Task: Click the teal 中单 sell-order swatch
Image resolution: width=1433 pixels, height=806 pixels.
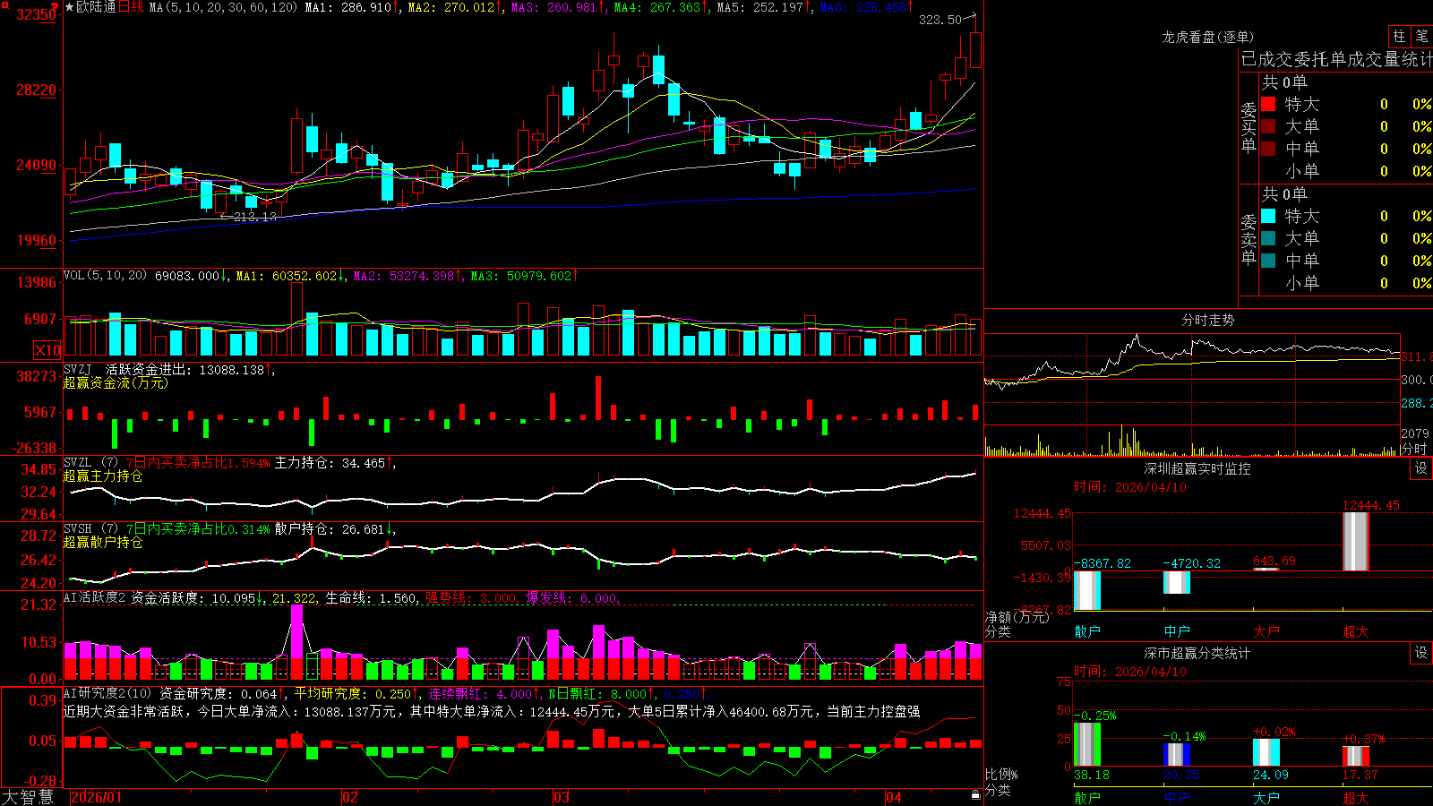Action: click(x=1268, y=261)
